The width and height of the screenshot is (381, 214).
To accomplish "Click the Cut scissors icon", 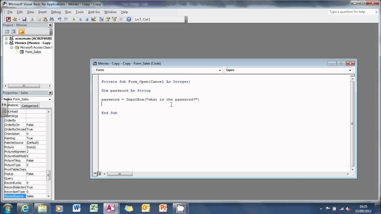I will [32, 19].
